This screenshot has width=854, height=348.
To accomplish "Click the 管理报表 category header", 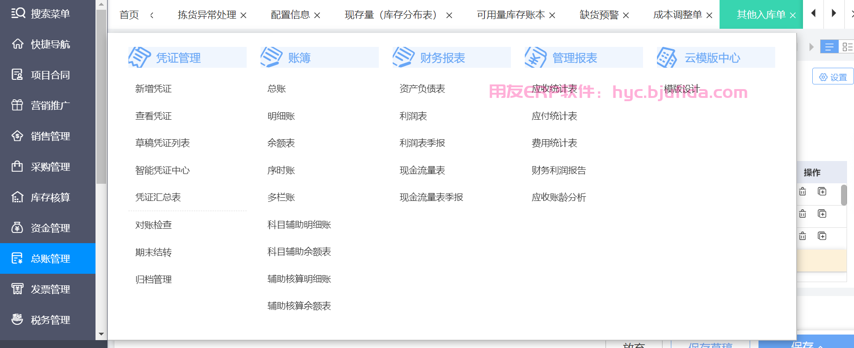I will coord(584,58).
